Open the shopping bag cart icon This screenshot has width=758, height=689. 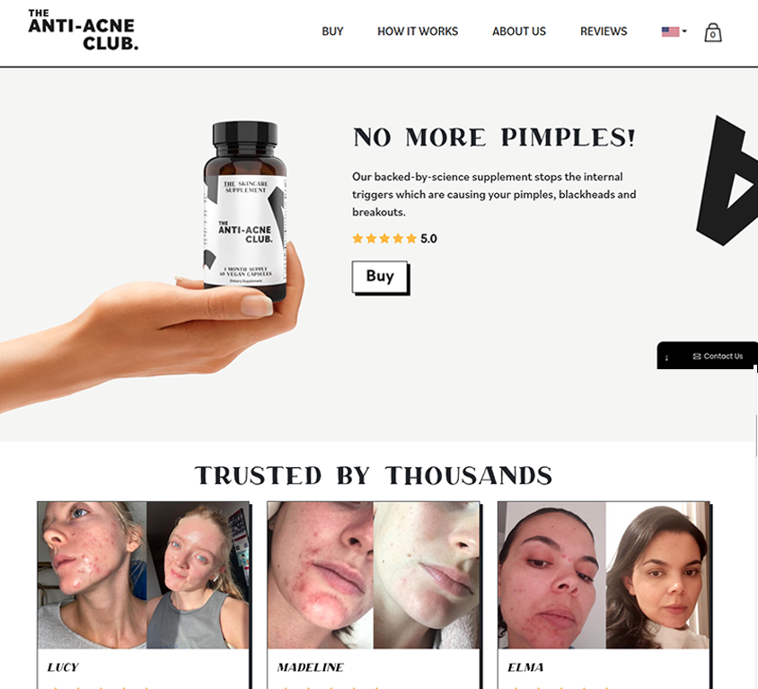click(x=712, y=32)
